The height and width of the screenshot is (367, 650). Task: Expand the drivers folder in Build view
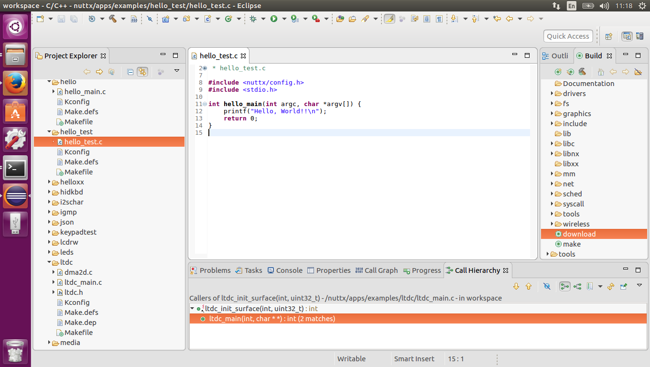(552, 94)
